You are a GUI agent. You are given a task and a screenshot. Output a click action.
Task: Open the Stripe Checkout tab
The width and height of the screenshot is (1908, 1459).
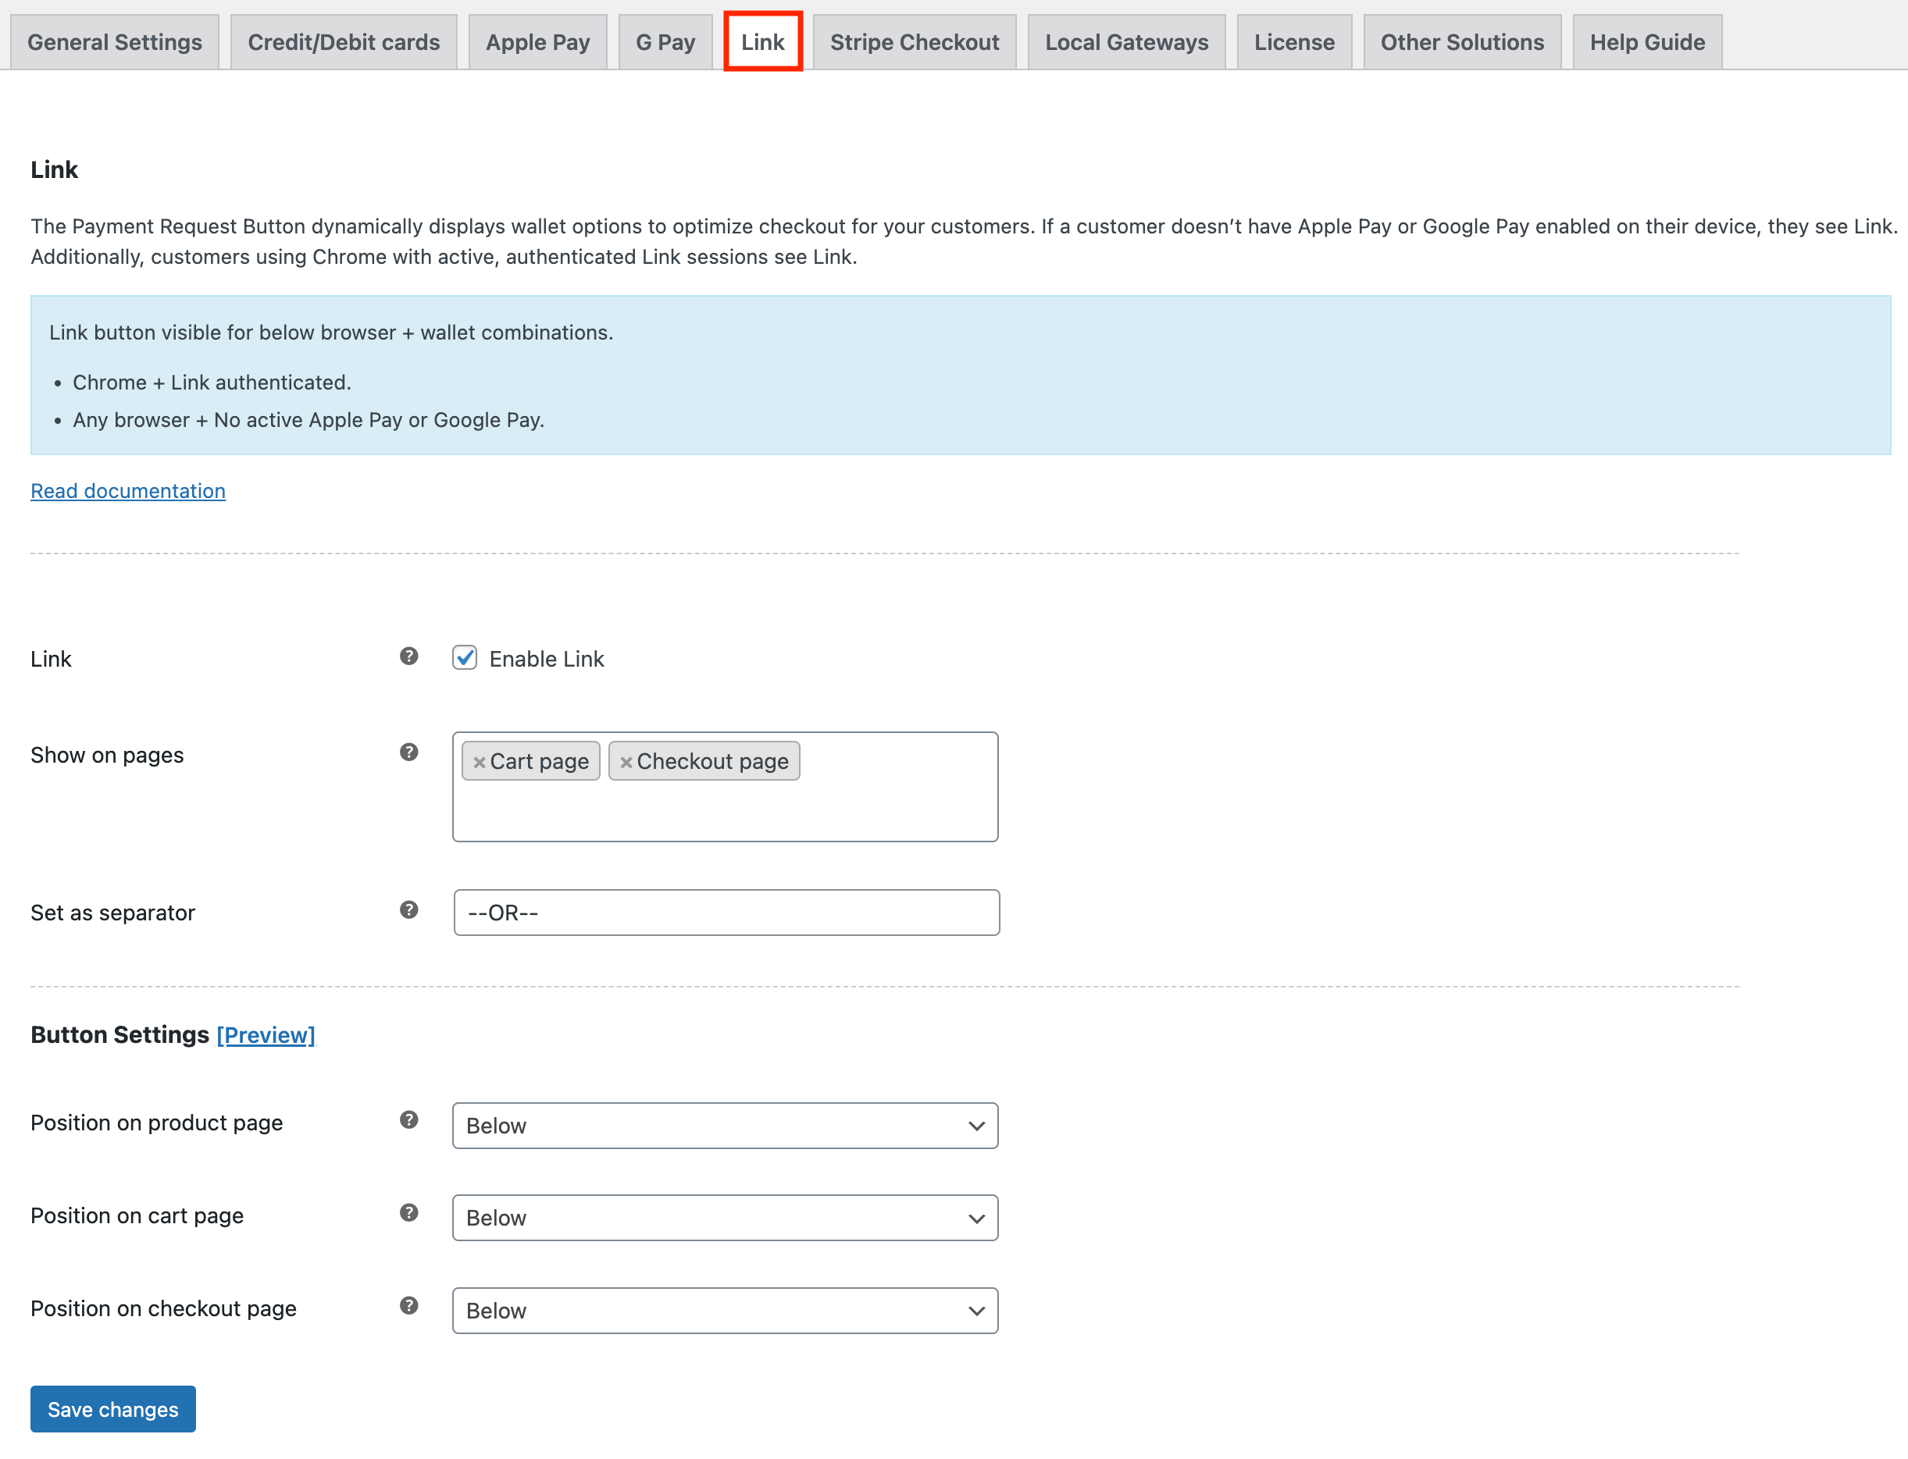[x=914, y=41]
